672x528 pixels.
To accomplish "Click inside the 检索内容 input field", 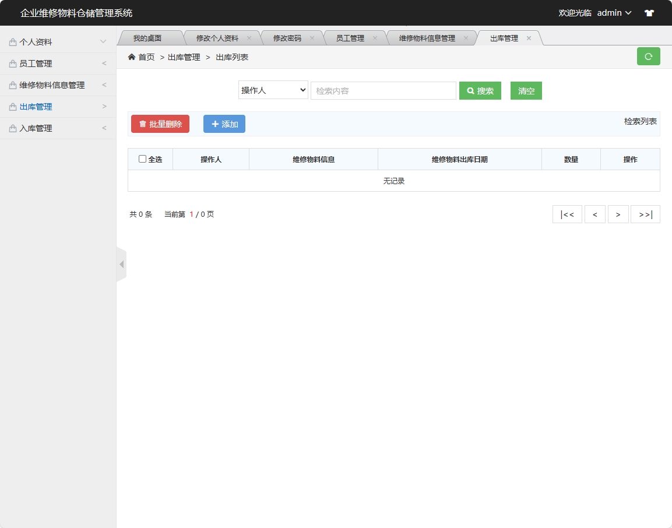I will pyautogui.click(x=383, y=90).
